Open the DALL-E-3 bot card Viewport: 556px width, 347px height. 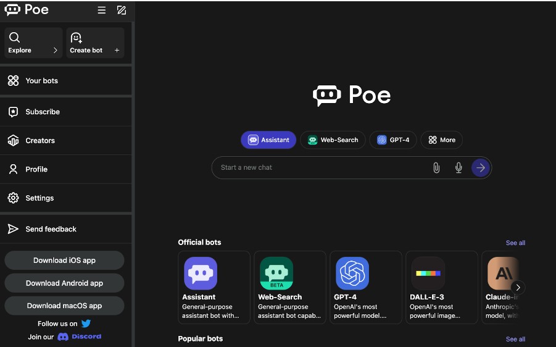coord(441,287)
